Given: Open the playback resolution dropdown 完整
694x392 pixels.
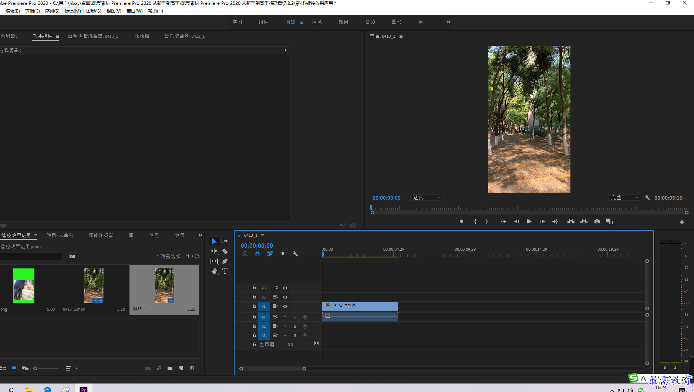Looking at the screenshot, I should [x=624, y=198].
